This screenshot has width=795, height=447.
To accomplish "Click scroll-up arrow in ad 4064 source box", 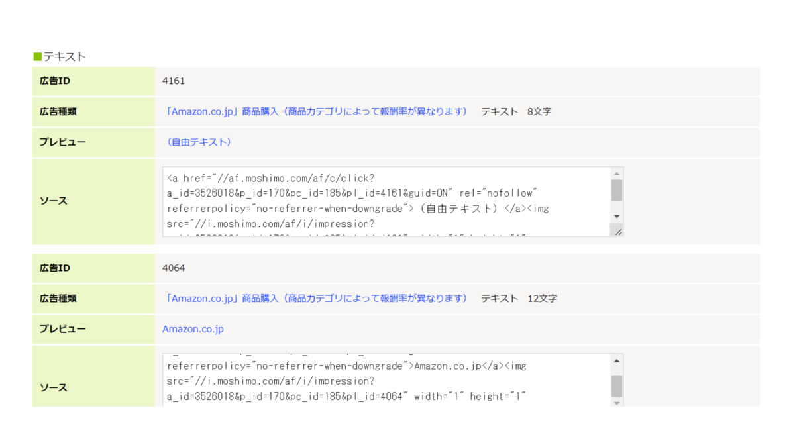I will click(x=617, y=361).
